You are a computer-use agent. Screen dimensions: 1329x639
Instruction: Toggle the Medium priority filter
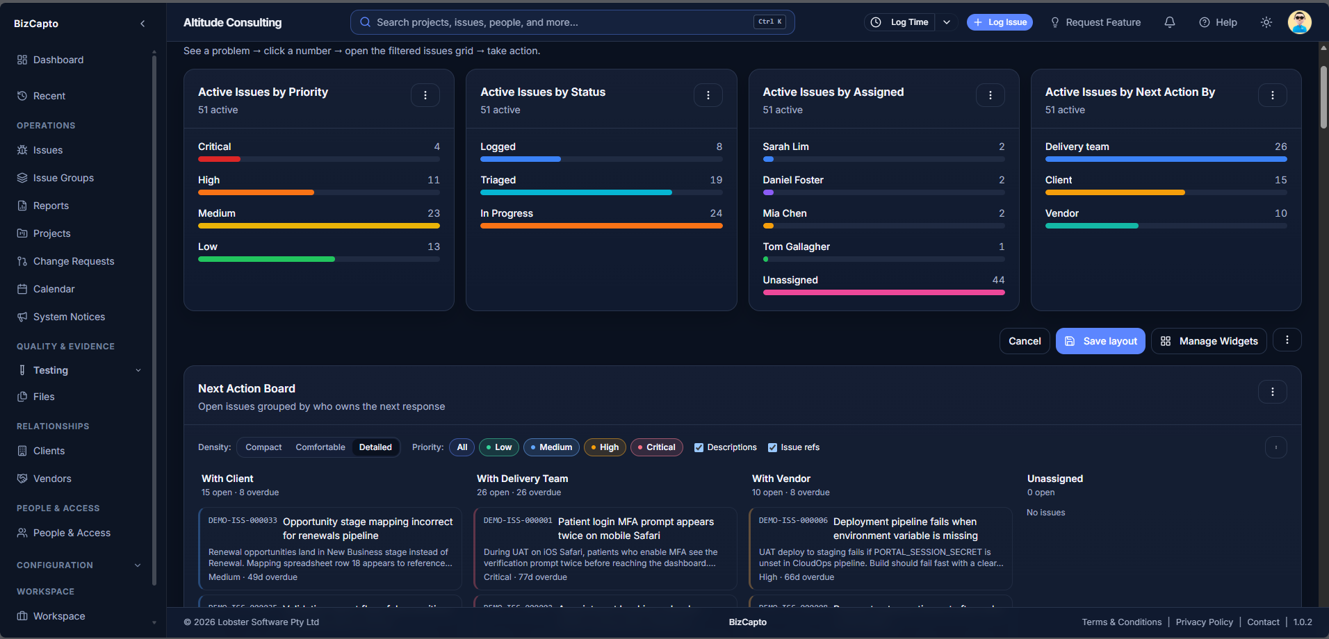pos(551,447)
